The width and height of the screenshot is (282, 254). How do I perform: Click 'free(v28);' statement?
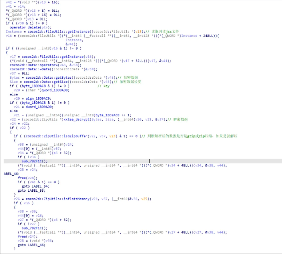click(x=28, y=178)
